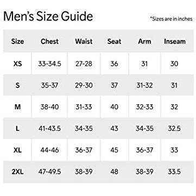196x196 pixels.
Task: Click chest value 33-34.5
Action: click(49, 64)
